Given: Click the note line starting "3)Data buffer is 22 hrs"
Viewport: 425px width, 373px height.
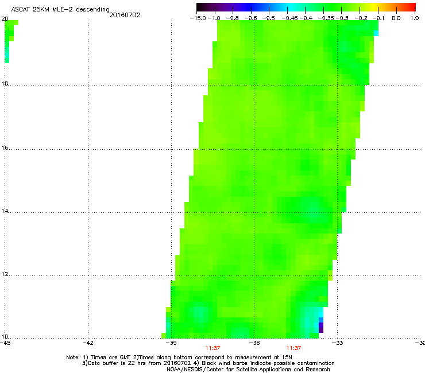Looking at the screenshot, I should pyautogui.click(x=208, y=363).
